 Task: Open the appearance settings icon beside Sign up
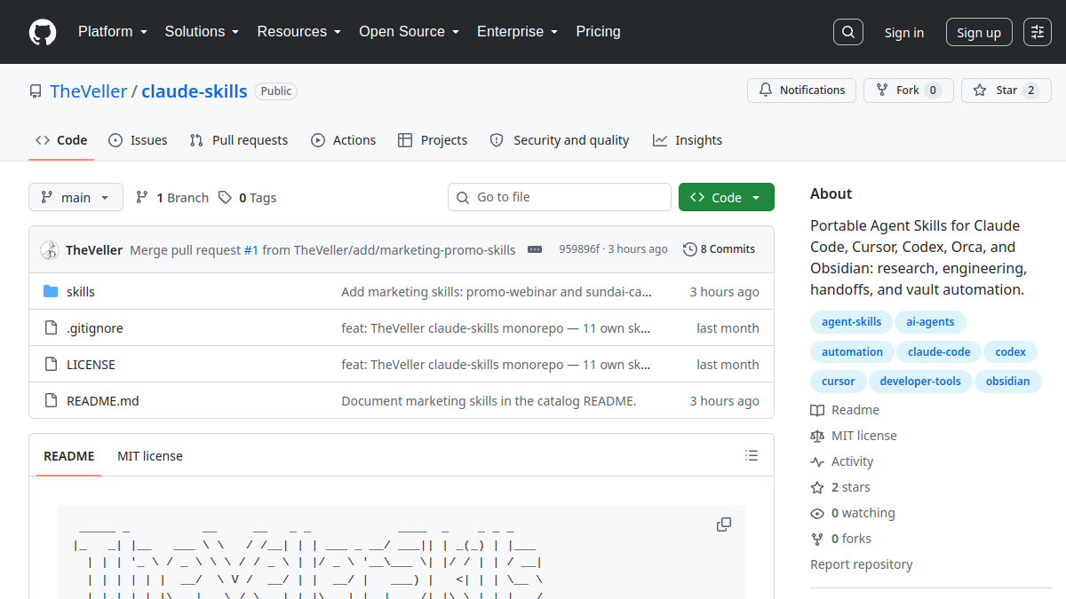[1038, 32]
